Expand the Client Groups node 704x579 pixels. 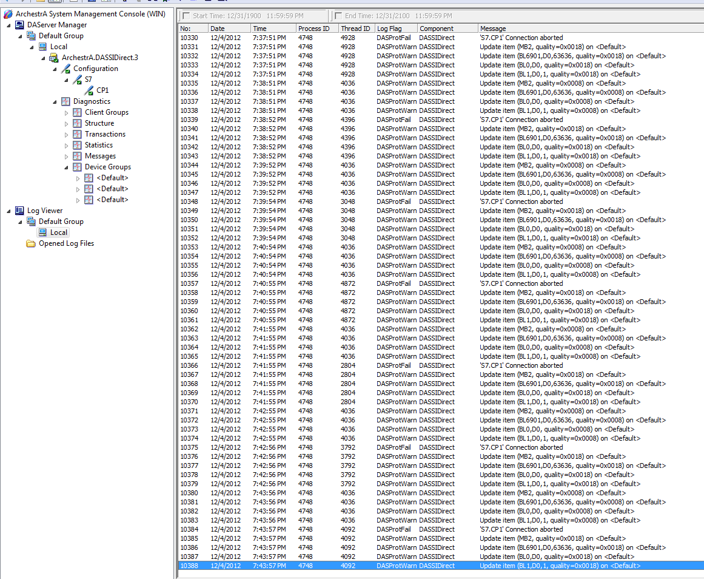[x=67, y=112]
